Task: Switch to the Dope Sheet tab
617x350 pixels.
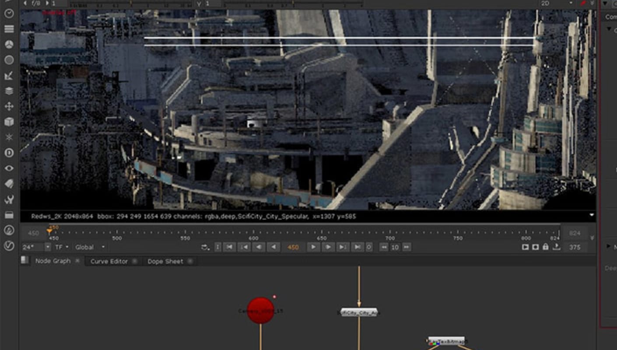Action: point(165,261)
